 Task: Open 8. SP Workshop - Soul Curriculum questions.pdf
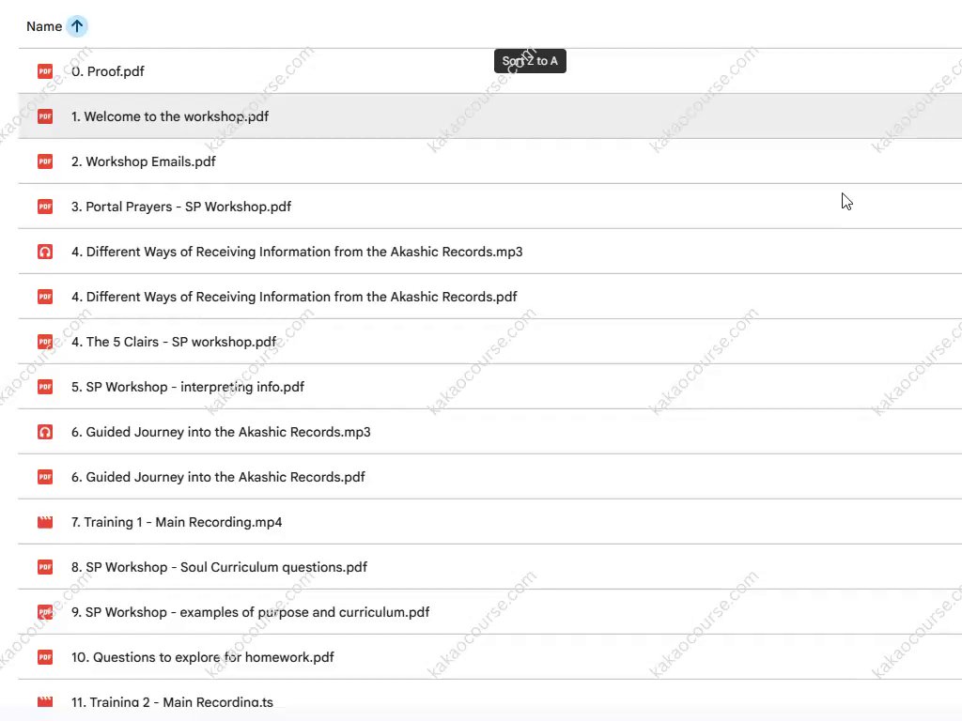tap(219, 567)
